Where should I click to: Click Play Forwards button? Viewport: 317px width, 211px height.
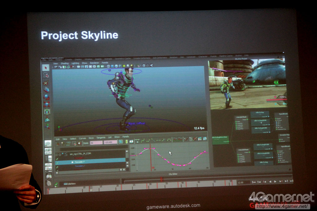click(275, 182)
